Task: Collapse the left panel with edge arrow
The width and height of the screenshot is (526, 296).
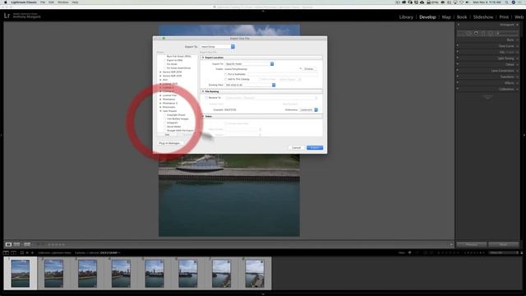Action: point(2,135)
